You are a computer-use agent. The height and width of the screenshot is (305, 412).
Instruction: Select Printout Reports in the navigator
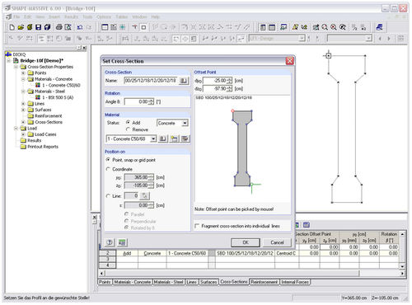tap(43, 147)
